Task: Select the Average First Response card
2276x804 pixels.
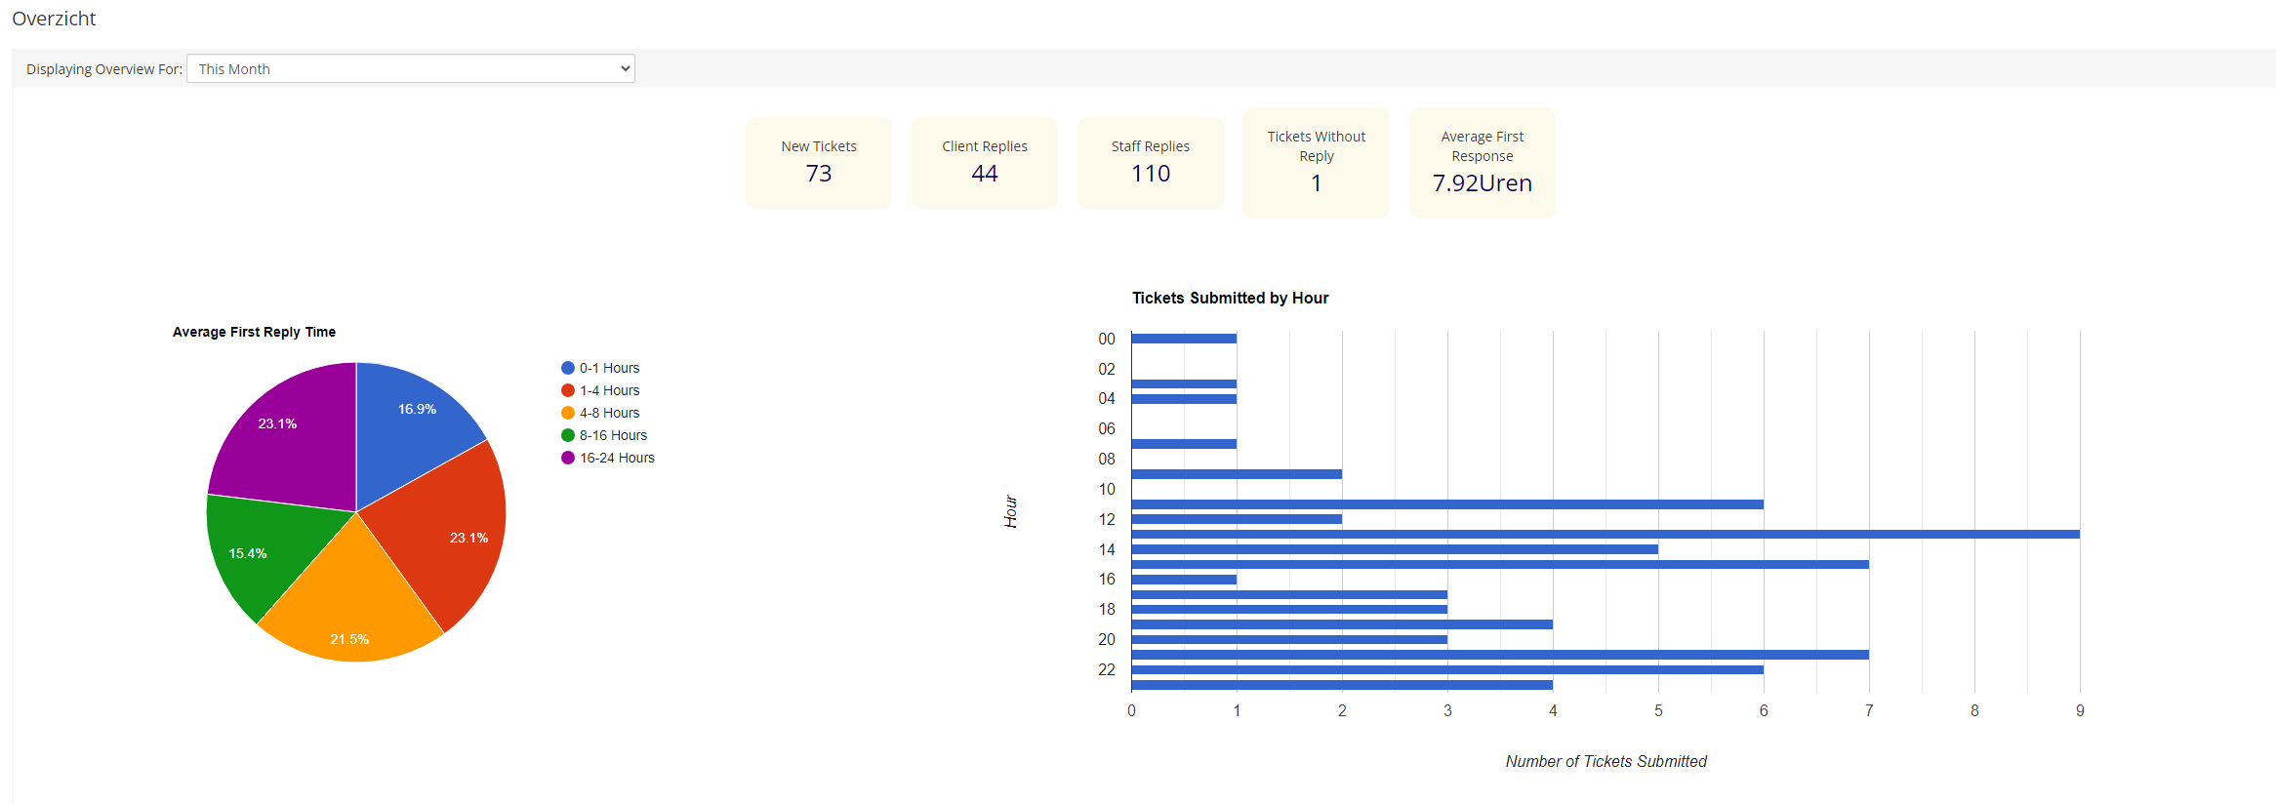Action: [x=1482, y=162]
